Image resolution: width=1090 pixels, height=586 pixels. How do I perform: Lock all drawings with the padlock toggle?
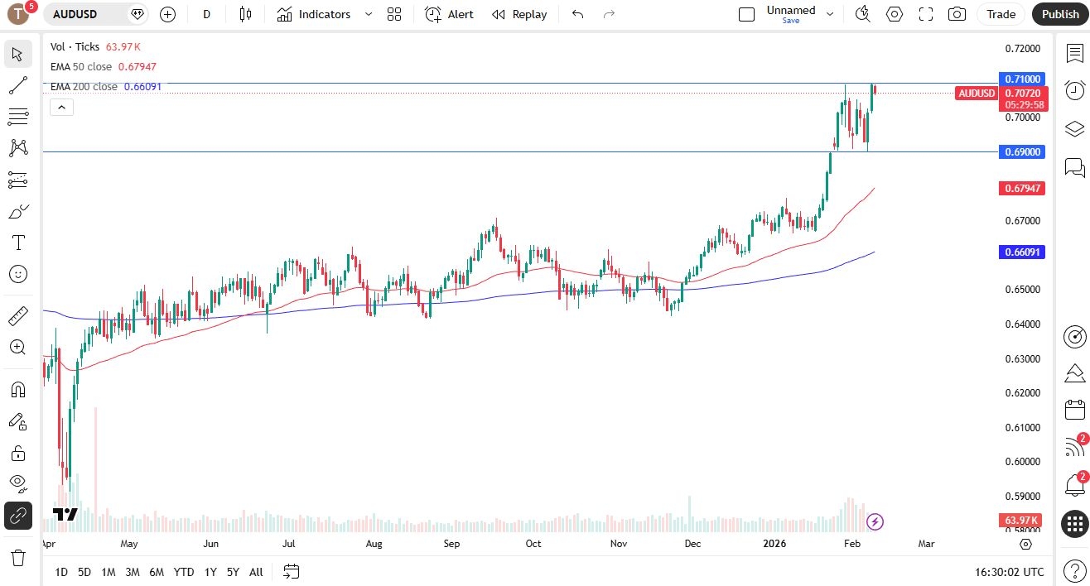(x=18, y=453)
